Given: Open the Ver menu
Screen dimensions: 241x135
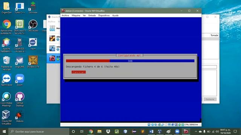Looking at the screenshot, I should point(84,15).
